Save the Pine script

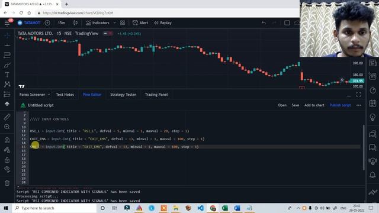pyautogui.click(x=295, y=105)
